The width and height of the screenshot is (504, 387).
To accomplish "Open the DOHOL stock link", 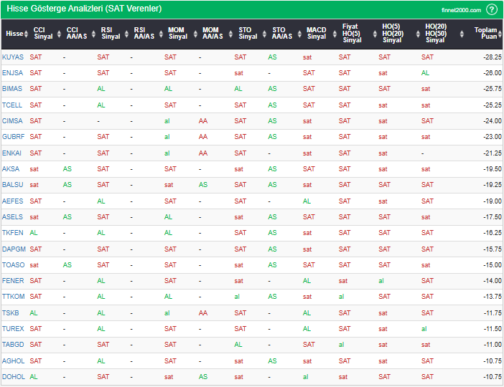I will 13,376.
